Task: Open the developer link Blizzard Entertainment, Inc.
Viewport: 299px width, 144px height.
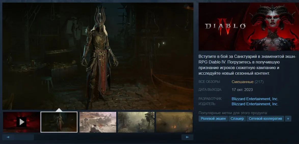Action: pyautogui.click(x=255, y=99)
